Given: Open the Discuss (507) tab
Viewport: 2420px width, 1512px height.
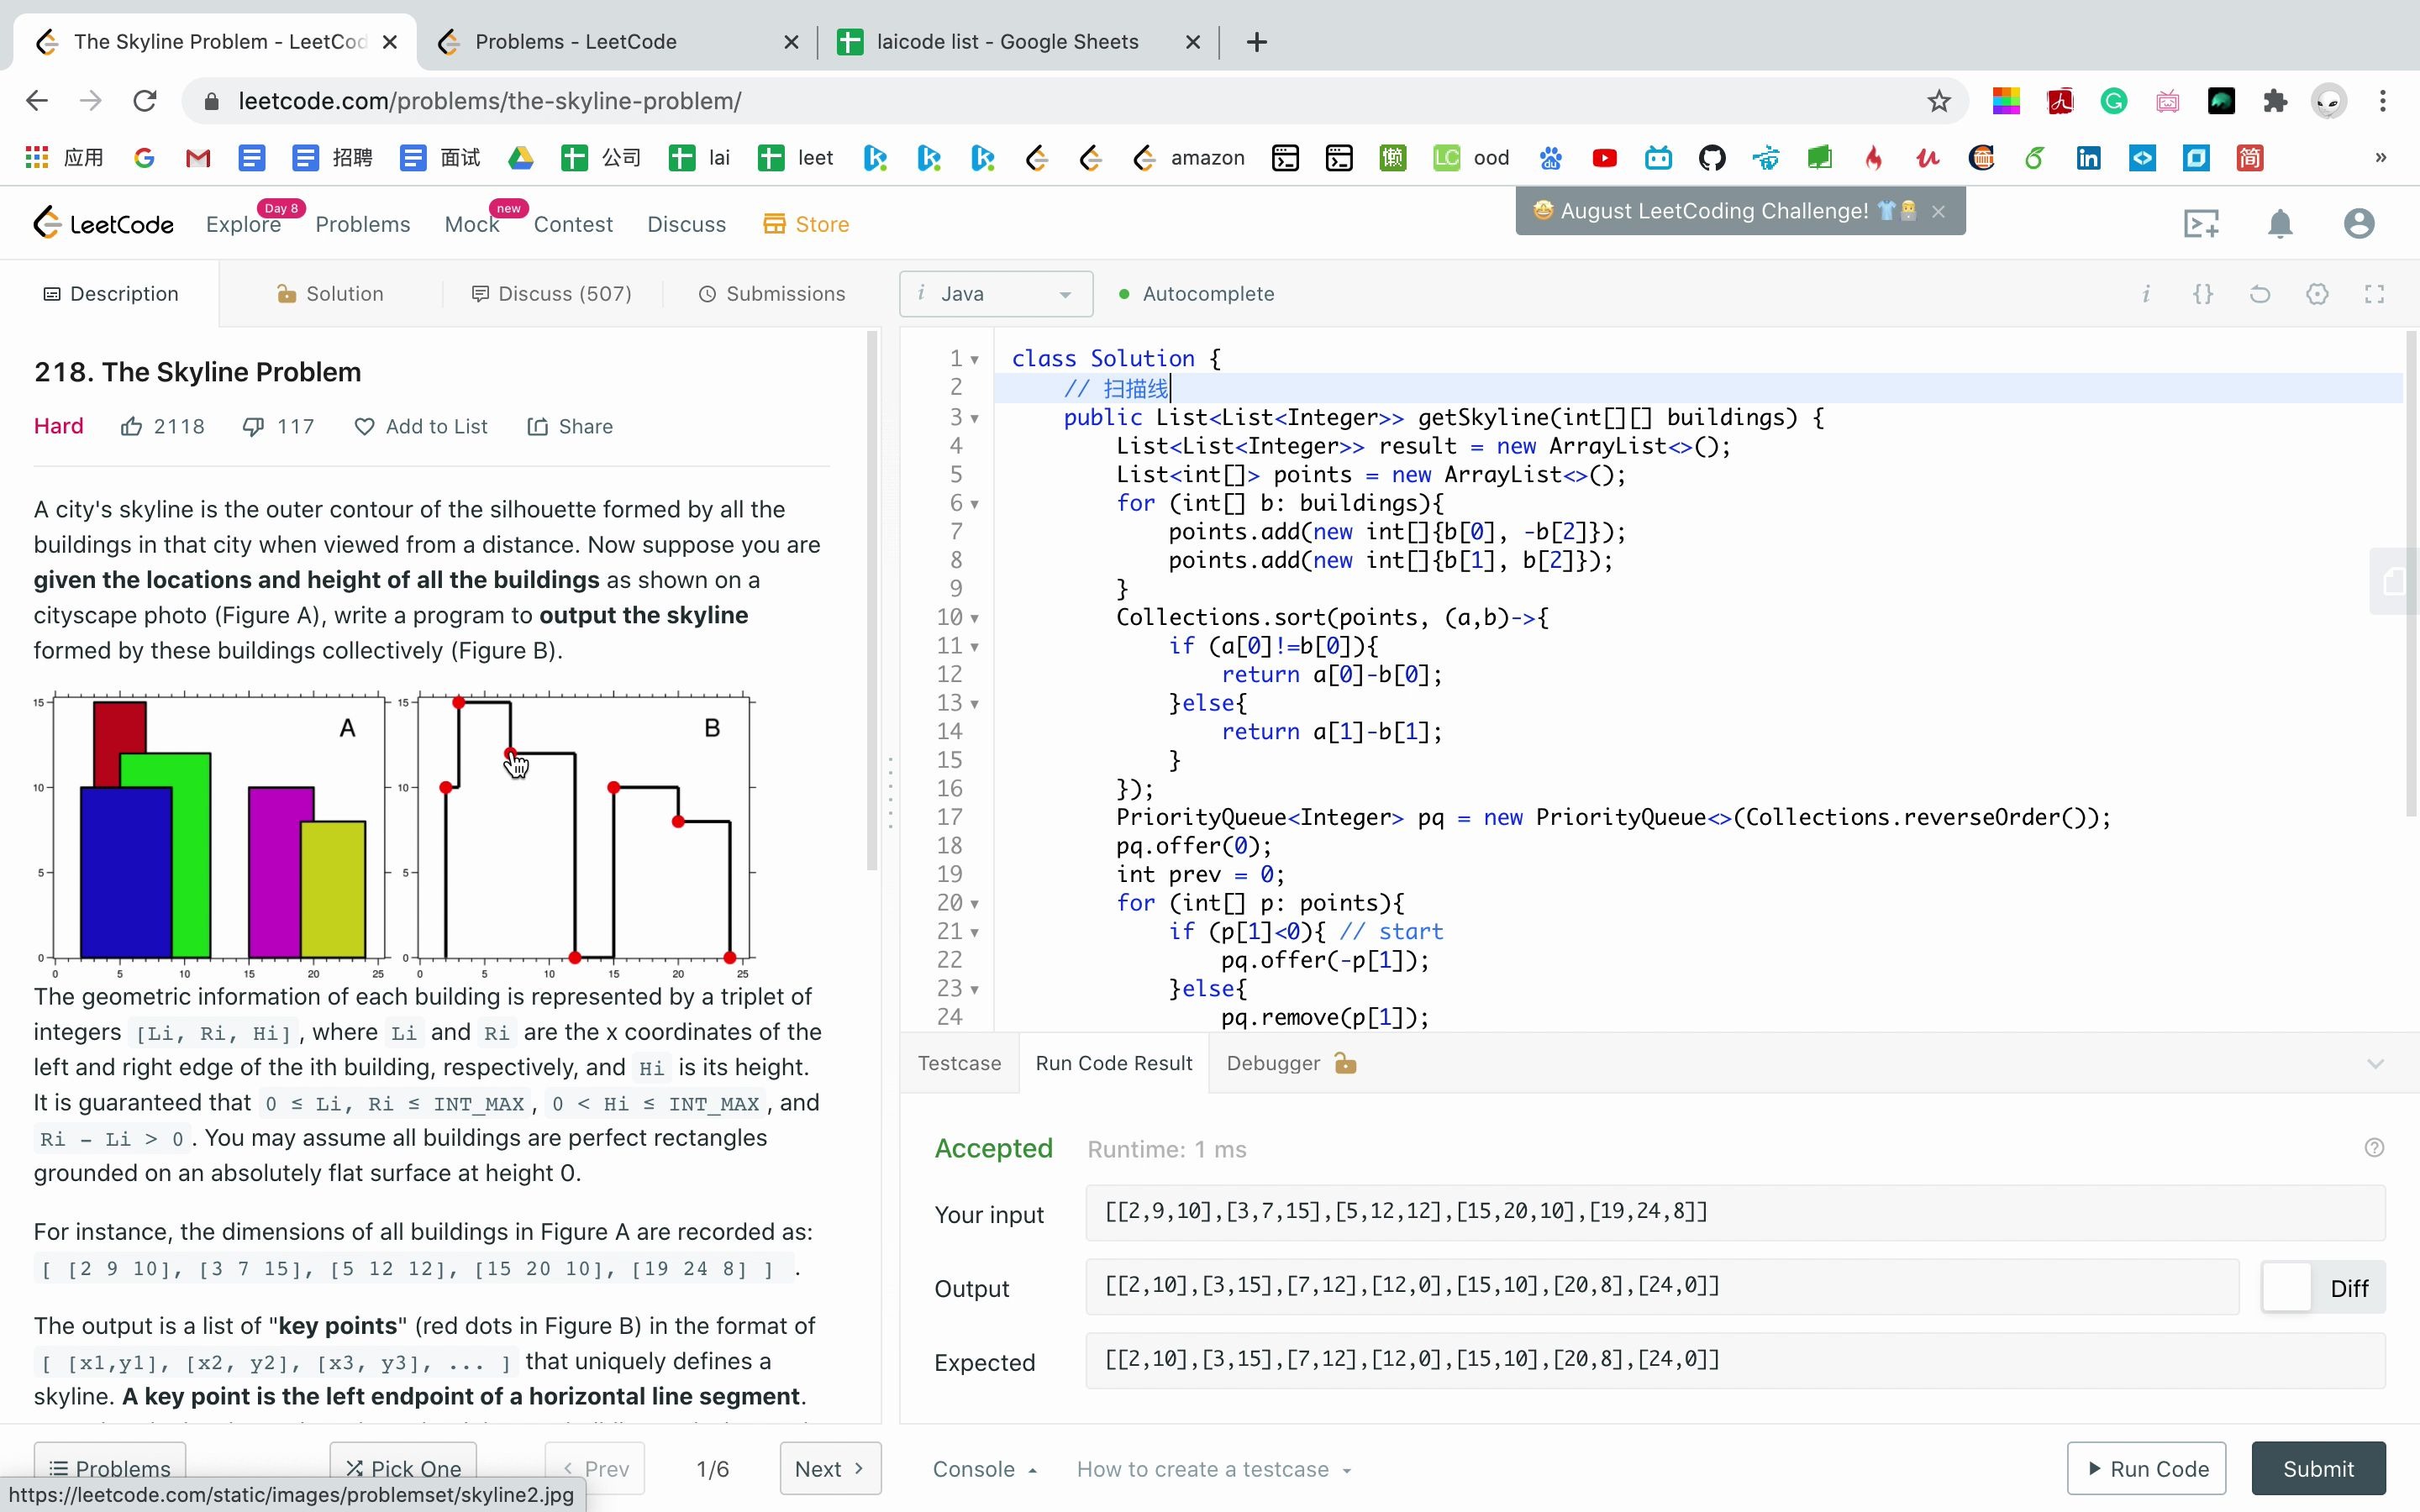Looking at the screenshot, I should [x=551, y=294].
